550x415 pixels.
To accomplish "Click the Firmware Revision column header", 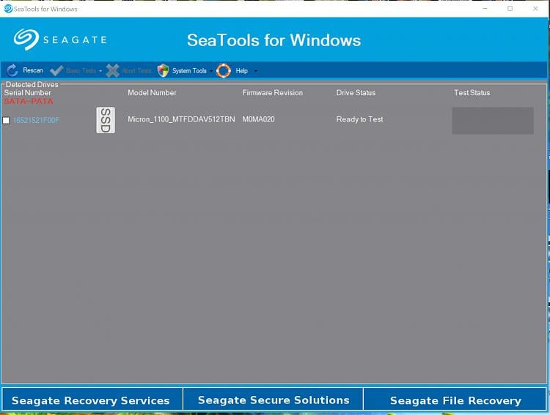I will click(x=273, y=93).
